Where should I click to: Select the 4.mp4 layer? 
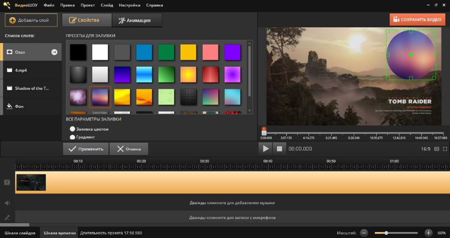point(31,70)
